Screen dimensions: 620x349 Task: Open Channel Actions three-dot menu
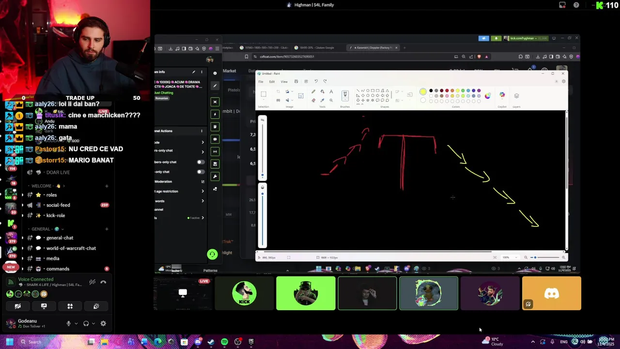point(202,131)
